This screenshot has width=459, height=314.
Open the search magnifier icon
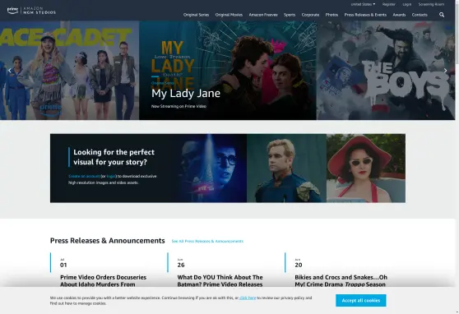click(442, 15)
